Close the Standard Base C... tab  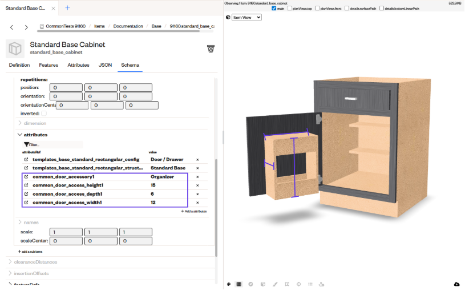pyautogui.click(x=54, y=9)
